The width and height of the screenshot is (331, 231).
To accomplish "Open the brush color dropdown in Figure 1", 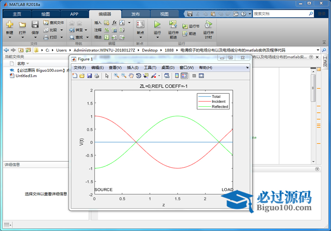I will click(x=159, y=76).
